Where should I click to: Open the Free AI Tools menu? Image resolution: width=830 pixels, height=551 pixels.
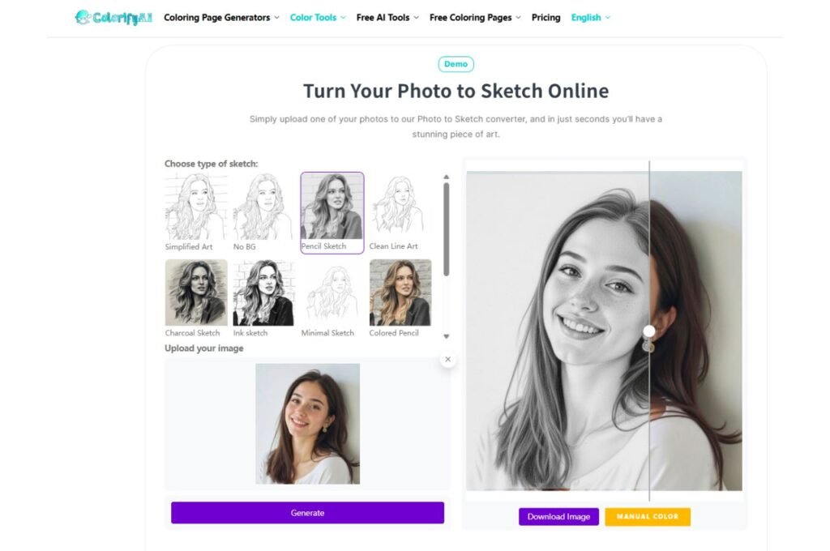[x=387, y=17]
